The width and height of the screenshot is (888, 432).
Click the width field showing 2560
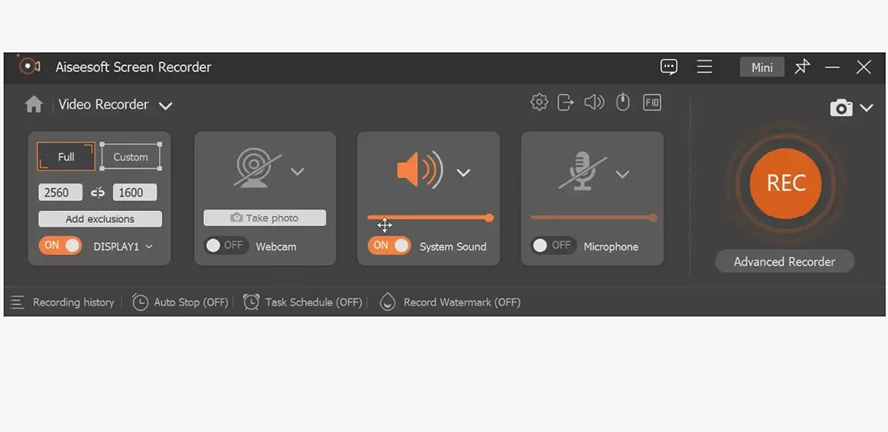coord(60,192)
